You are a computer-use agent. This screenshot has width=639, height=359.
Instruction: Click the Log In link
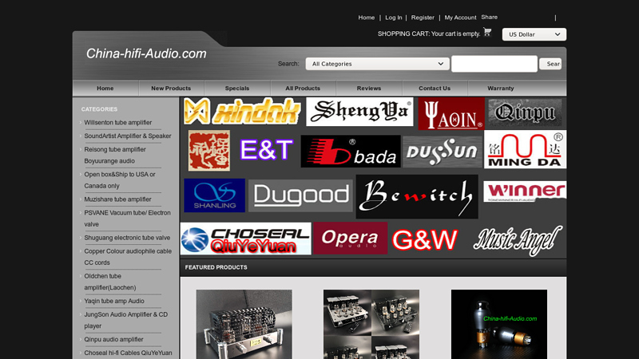click(394, 18)
